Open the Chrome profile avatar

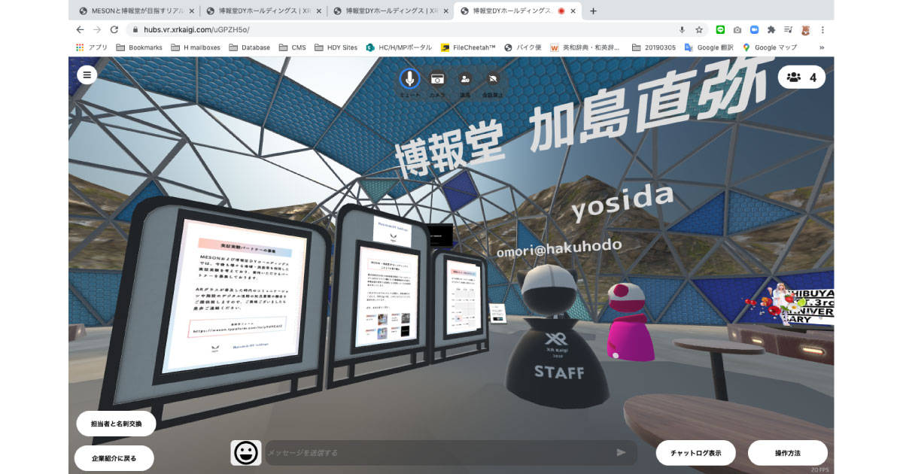[x=805, y=29]
